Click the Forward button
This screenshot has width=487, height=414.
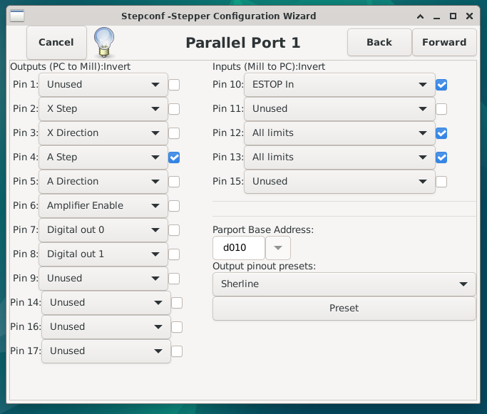coord(444,42)
